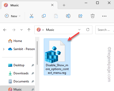The height and width of the screenshot is (91, 114).
Task: Open Downloads in quick access
Action: coord(19,73)
